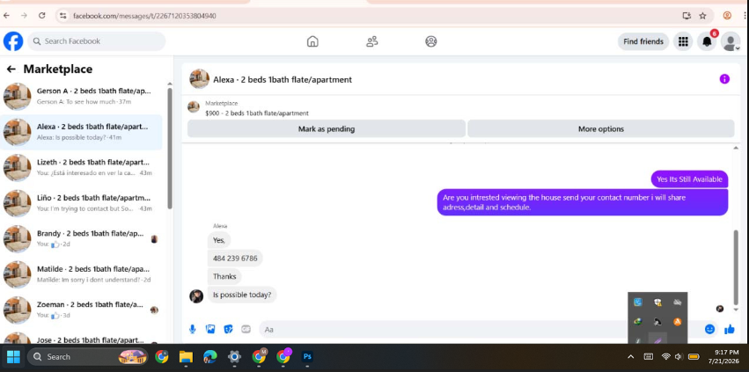This screenshot has width=749, height=372.
Task: Choose a sticker icon in composer
Action: pyautogui.click(x=228, y=329)
